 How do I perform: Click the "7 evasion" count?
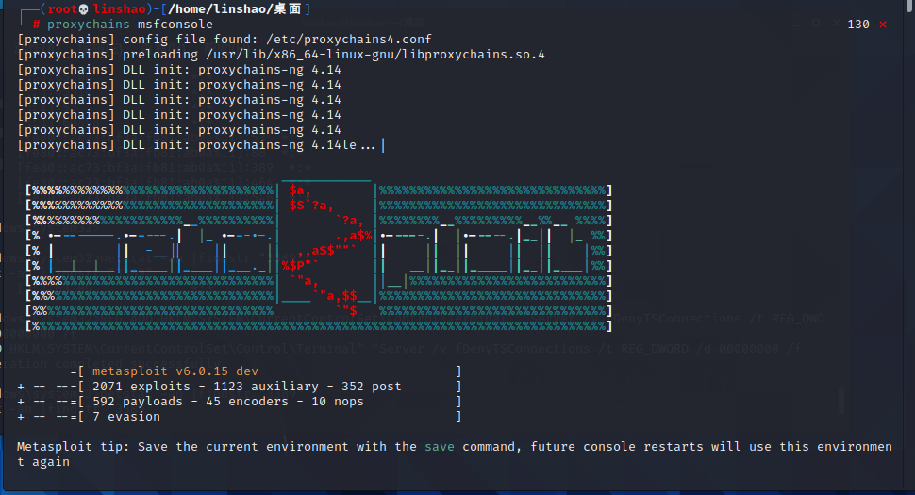pos(126,417)
